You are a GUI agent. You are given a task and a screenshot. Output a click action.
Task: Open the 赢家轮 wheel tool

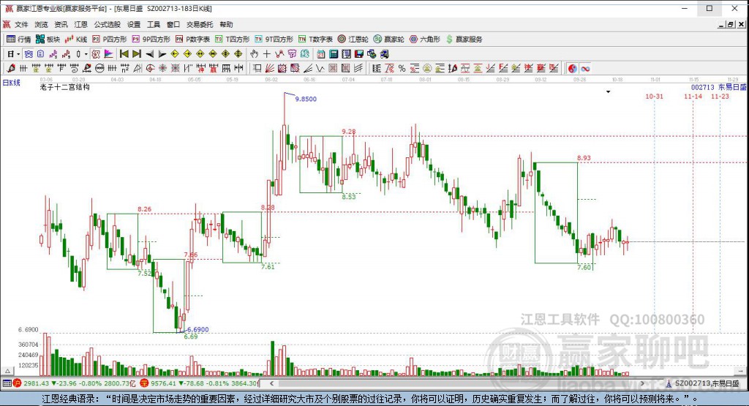click(x=389, y=40)
